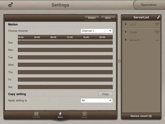Viewport: 165px width, 124px height.
Task: Click the Settings page title
Action: pos(60,5)
